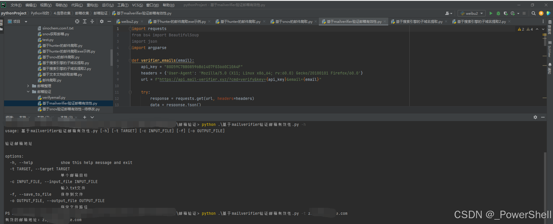Expand the 邮箱整理 folder
Viewport: 553px width, 224px height.
[x=28, y=86]
